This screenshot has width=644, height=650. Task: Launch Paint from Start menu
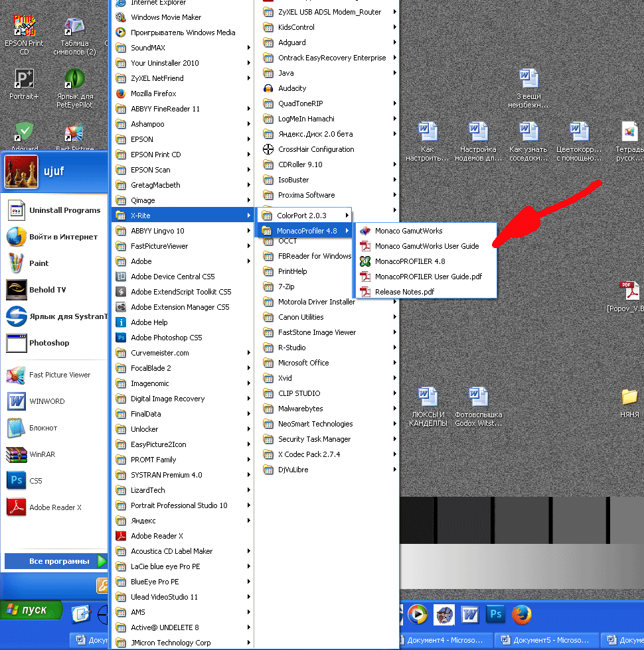tap(54, 263)
